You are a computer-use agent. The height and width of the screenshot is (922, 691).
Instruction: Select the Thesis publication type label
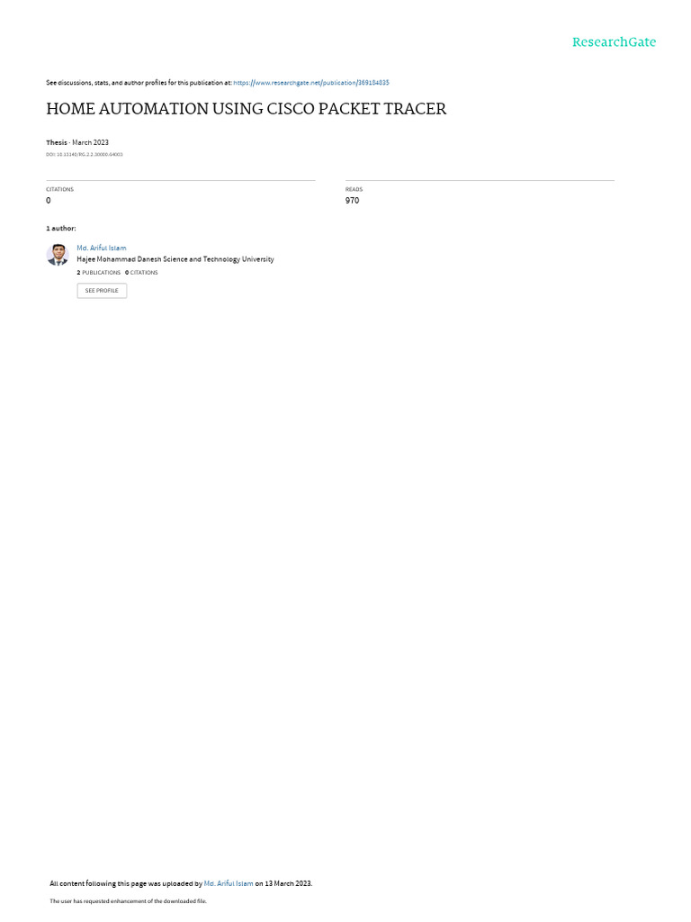pyautogui.click(x=57, y=142)
